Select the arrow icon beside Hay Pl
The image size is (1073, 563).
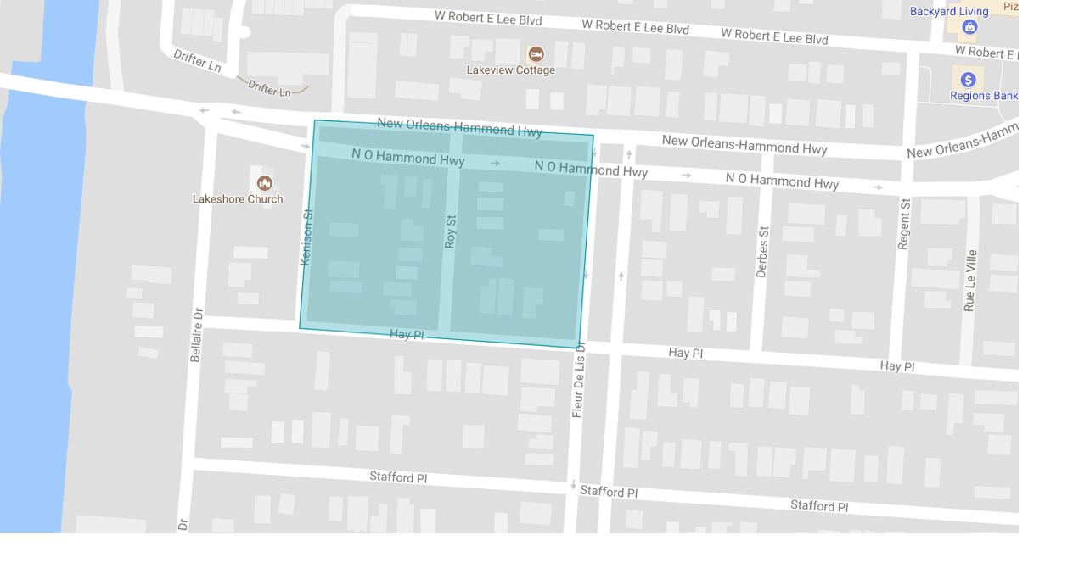(585, 274)
